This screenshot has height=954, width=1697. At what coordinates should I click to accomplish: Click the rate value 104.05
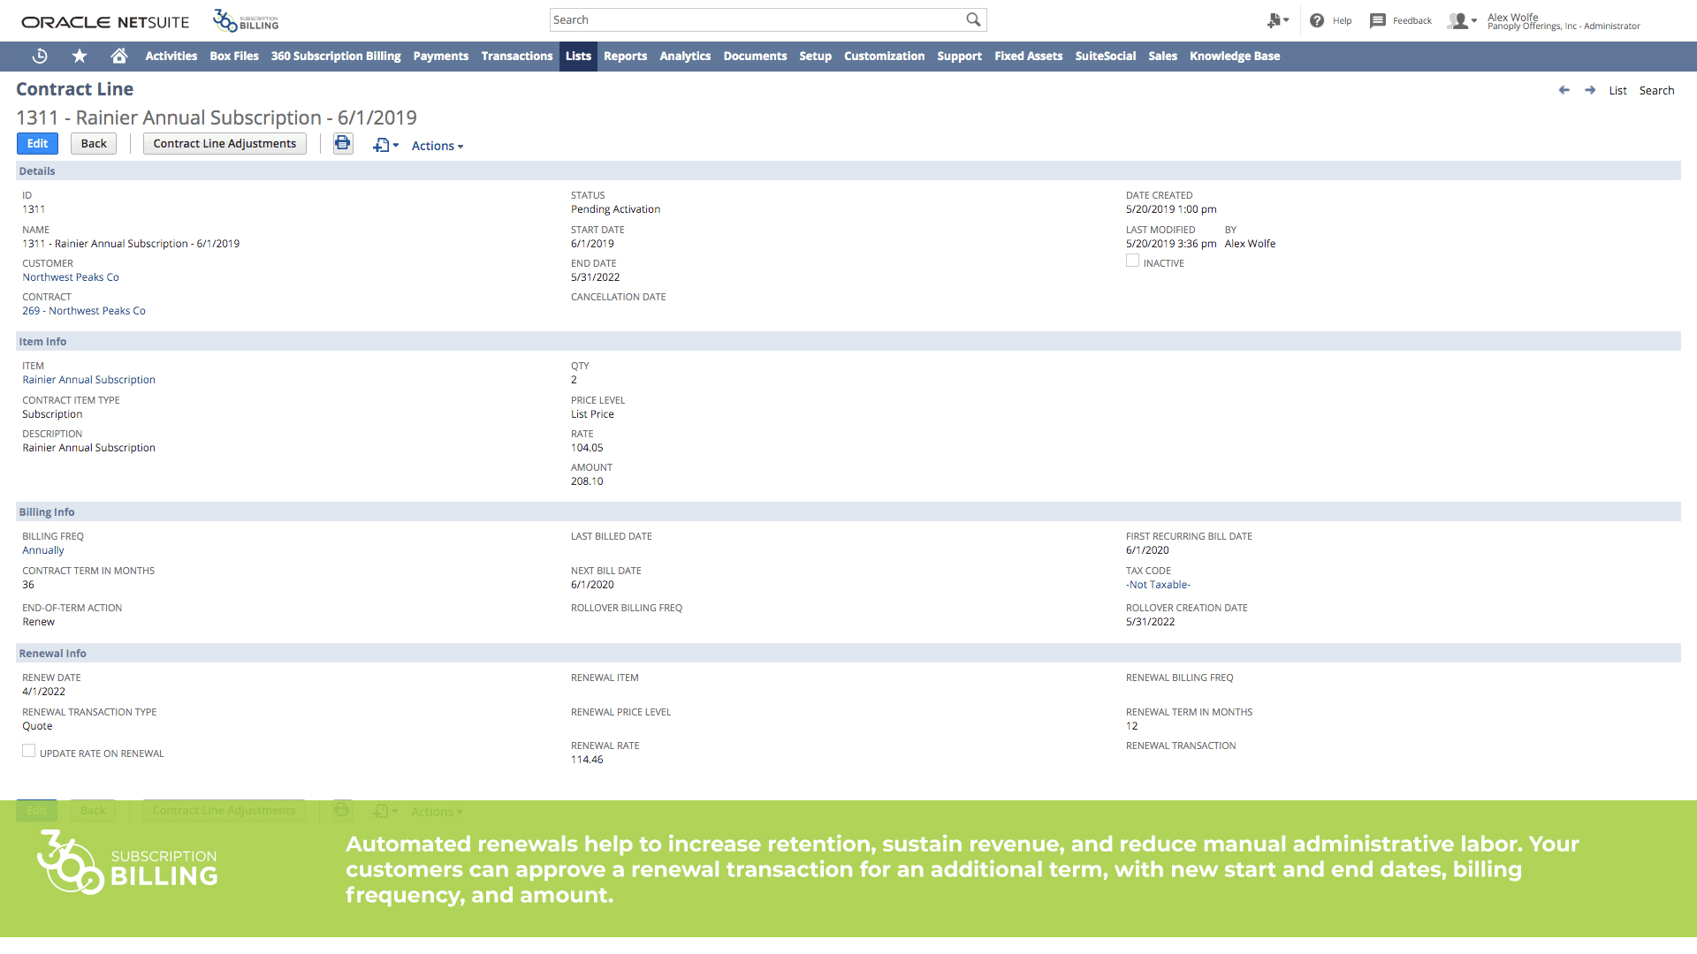(587, 448)
